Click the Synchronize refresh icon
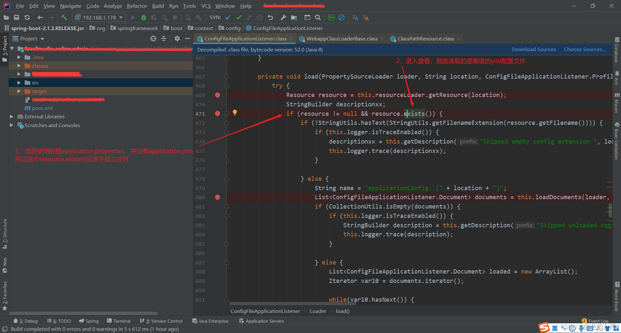 (x=27, y=17)
